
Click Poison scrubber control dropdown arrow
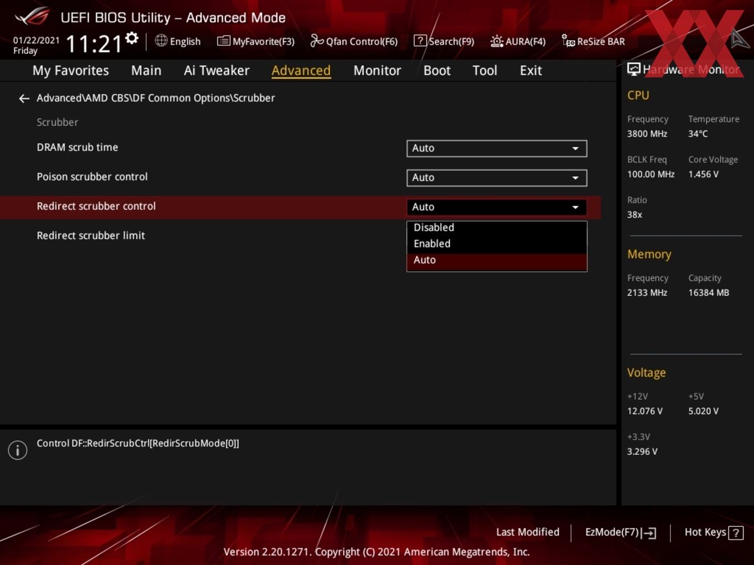pos(575,178)
